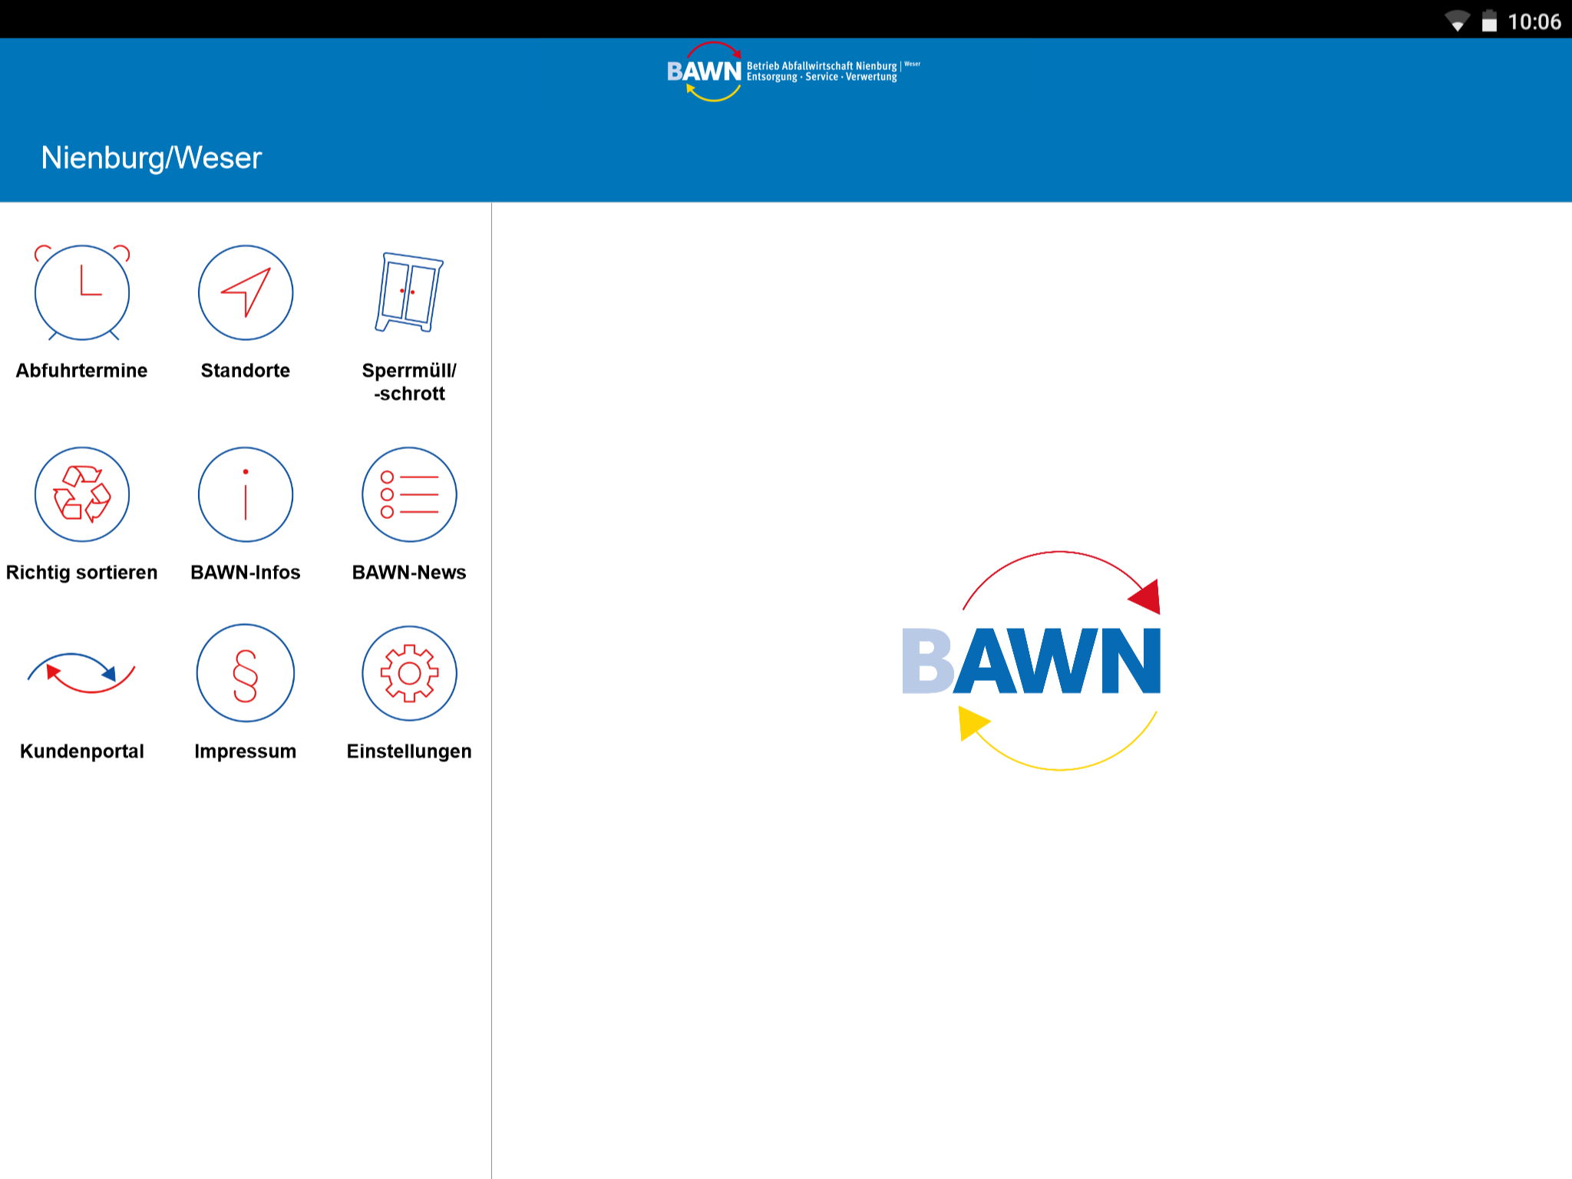Click the Sperrmüll/-schrott text label
The height and width of the screenshot is (1179, 1572).
point(409,382)
